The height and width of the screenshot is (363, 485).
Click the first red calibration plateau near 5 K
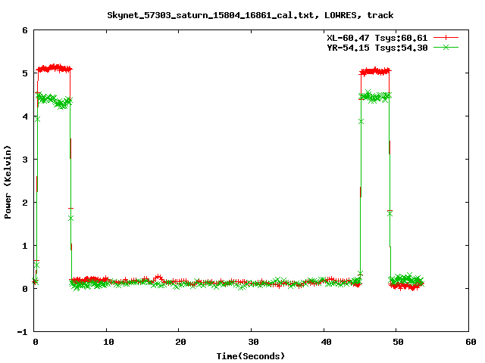coord(54,68)
